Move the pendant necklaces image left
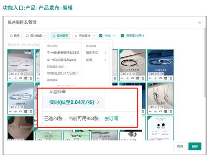Viewport: 209px width, 157px height. tap(150, 111)
